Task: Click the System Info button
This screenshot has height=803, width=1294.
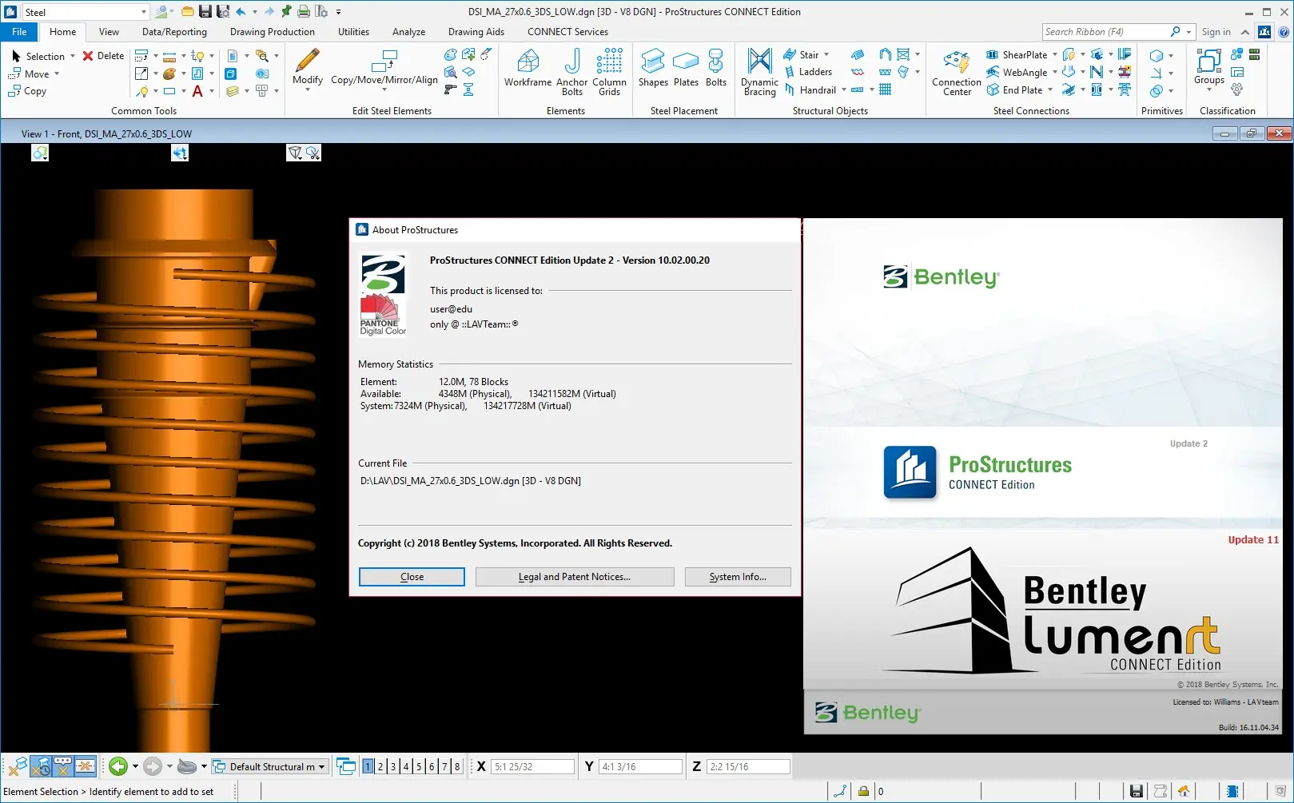Action: (x=738, y=577)
